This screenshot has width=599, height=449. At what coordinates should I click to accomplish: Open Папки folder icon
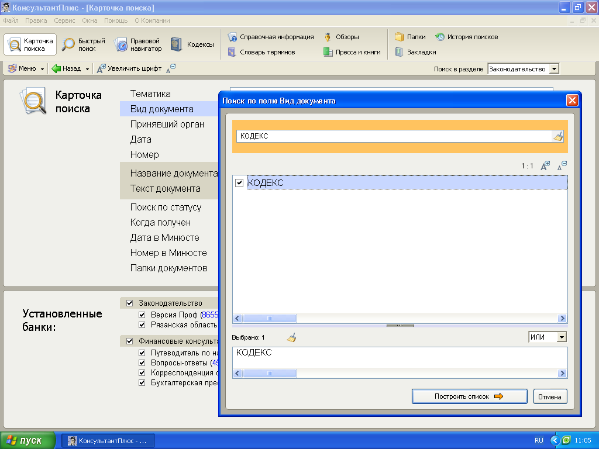point(400,37)
